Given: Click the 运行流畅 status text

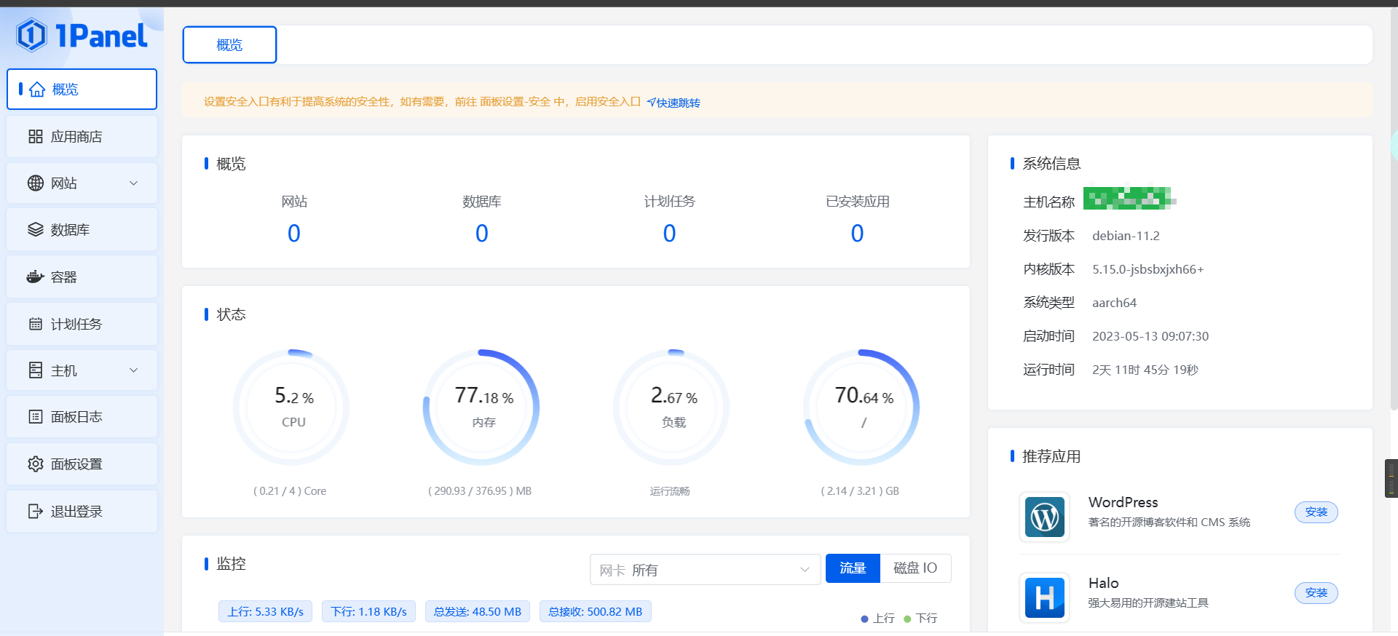Looking at the screenshot, I should pos(670,491).
